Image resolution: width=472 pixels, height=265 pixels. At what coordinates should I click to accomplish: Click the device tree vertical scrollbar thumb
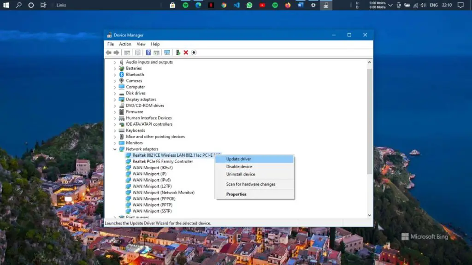tap(369, 121)
